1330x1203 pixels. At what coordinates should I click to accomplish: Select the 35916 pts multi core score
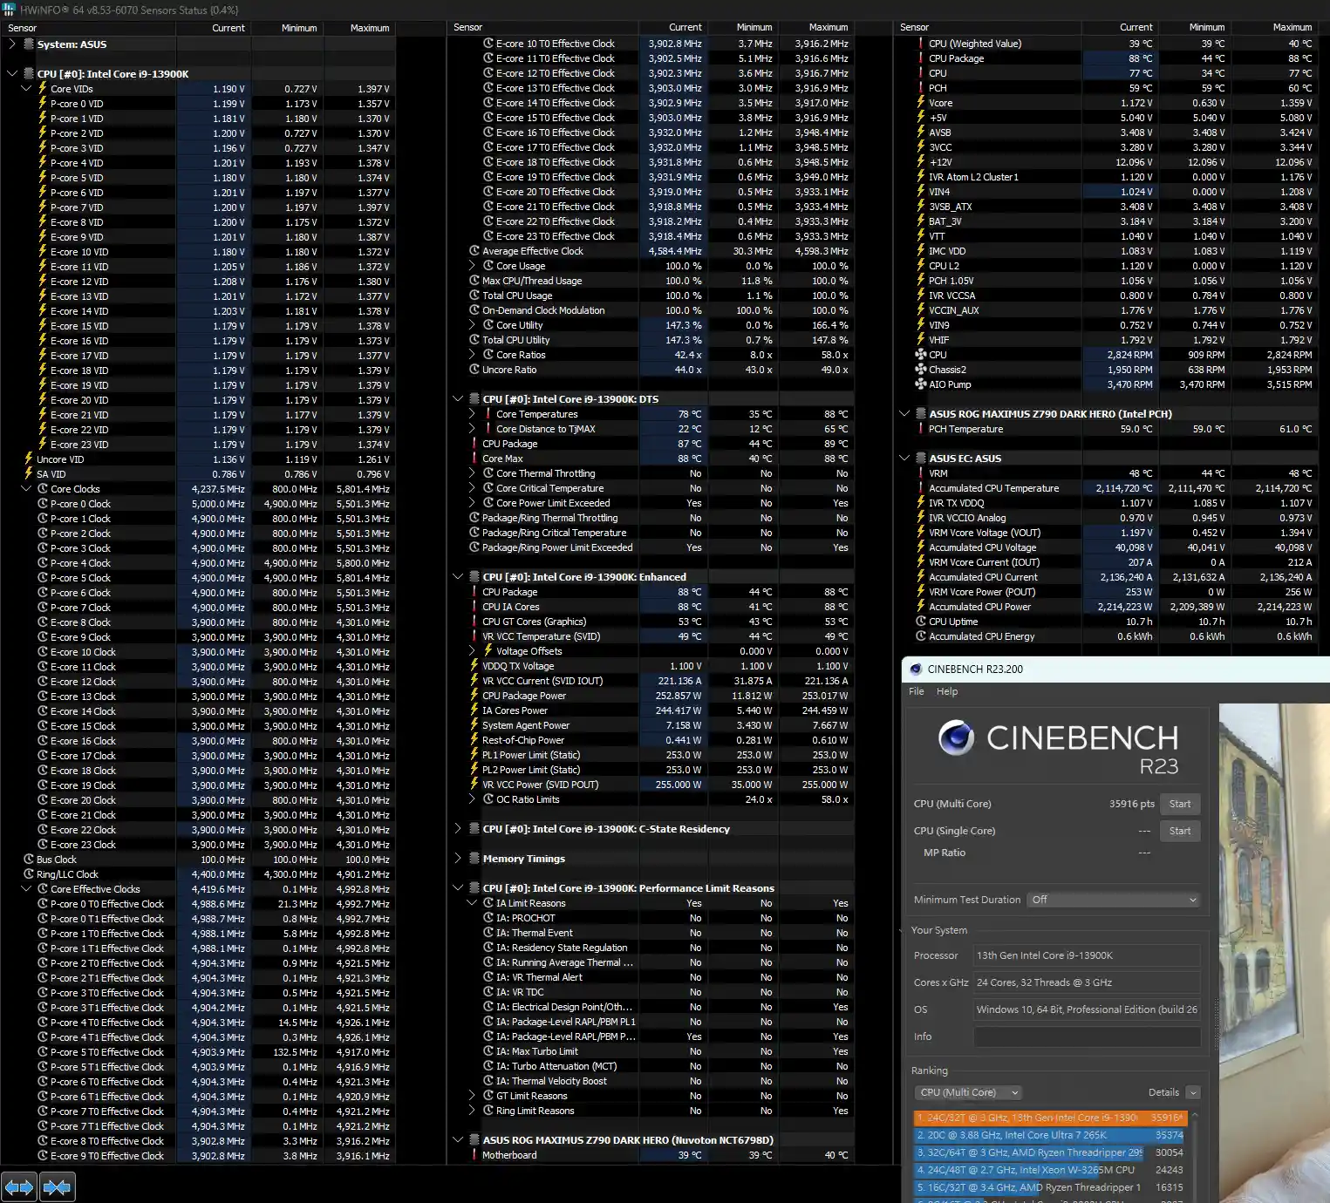click(x=1131, y=804)
